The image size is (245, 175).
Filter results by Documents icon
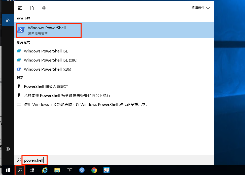pos(32,8)
